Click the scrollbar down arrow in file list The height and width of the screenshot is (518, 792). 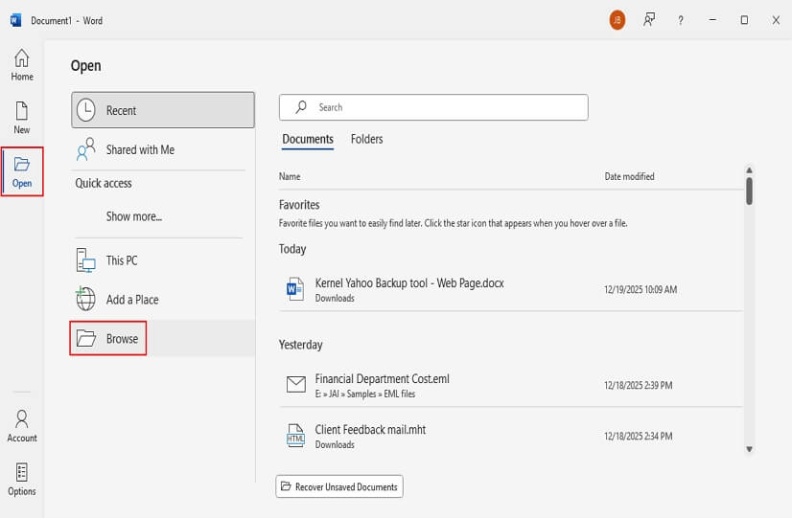(x=749, y=448)
